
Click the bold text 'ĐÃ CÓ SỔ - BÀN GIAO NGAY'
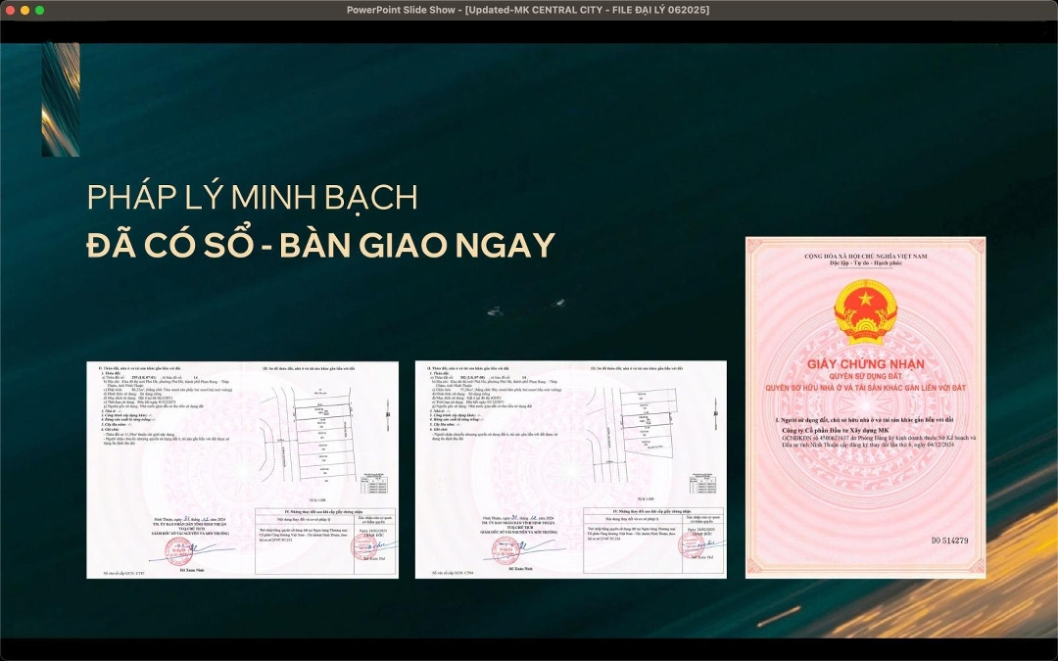tap(320, 245)
